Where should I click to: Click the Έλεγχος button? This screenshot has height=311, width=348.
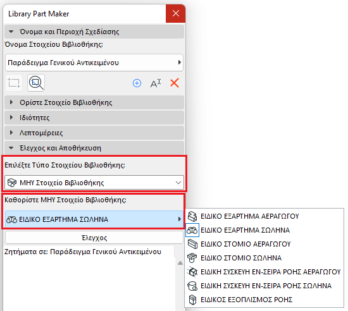click(x=94, y=238)
